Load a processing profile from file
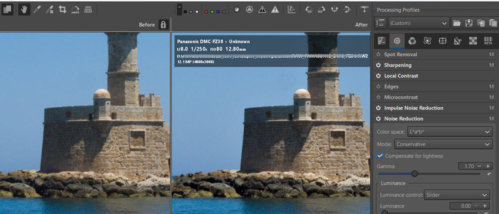The height and width of the screenshot is (214, 499). 457,23
